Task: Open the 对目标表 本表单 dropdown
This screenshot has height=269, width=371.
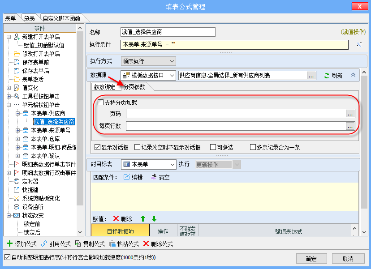Action: [x=149, y=164]
